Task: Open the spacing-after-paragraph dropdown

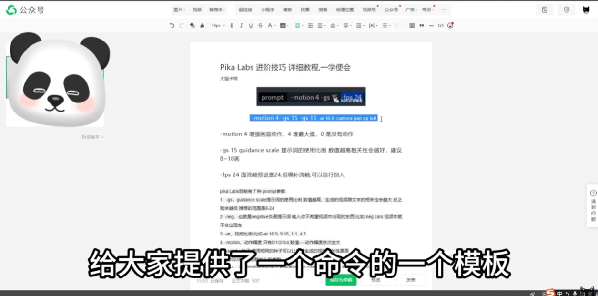Action: click(x=347, y=26)
